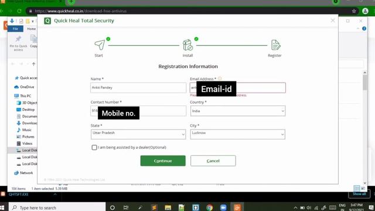Open File tab in File Explorer
The height and width of the screenshot is (211, 375).
point(15,29)
